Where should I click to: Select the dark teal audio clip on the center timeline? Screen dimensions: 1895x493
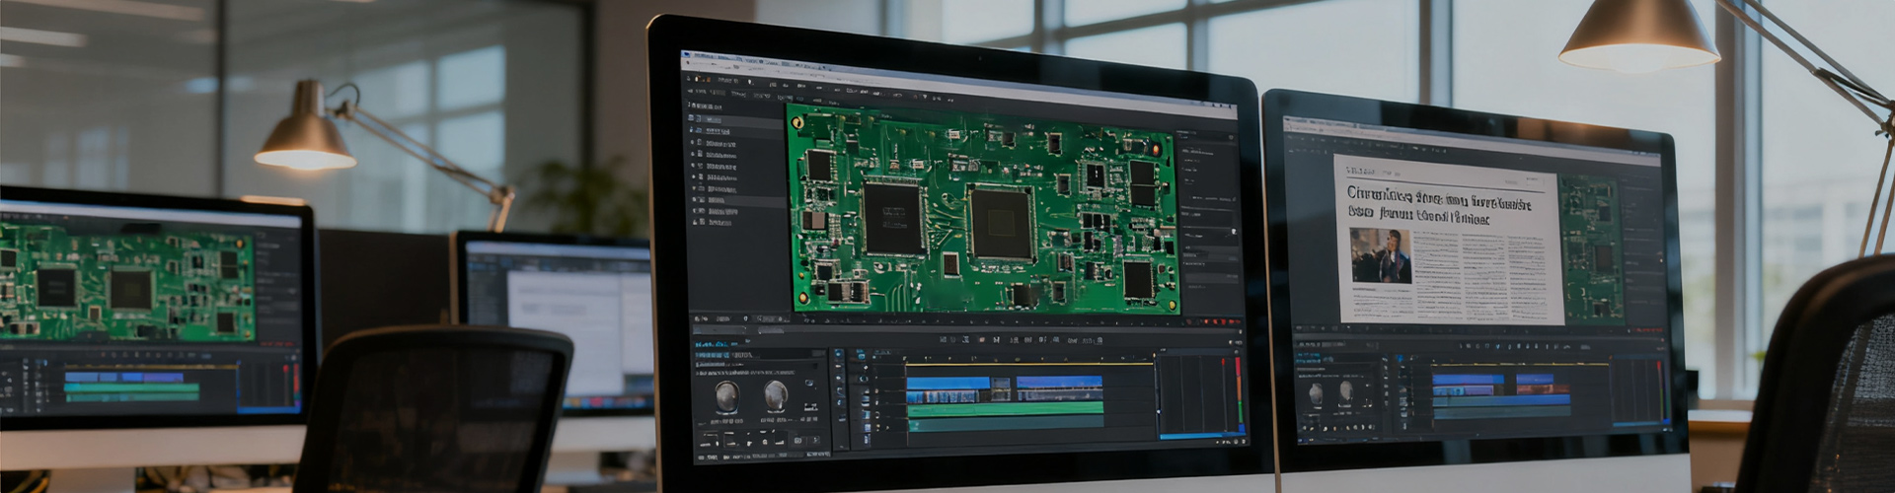1005,423
